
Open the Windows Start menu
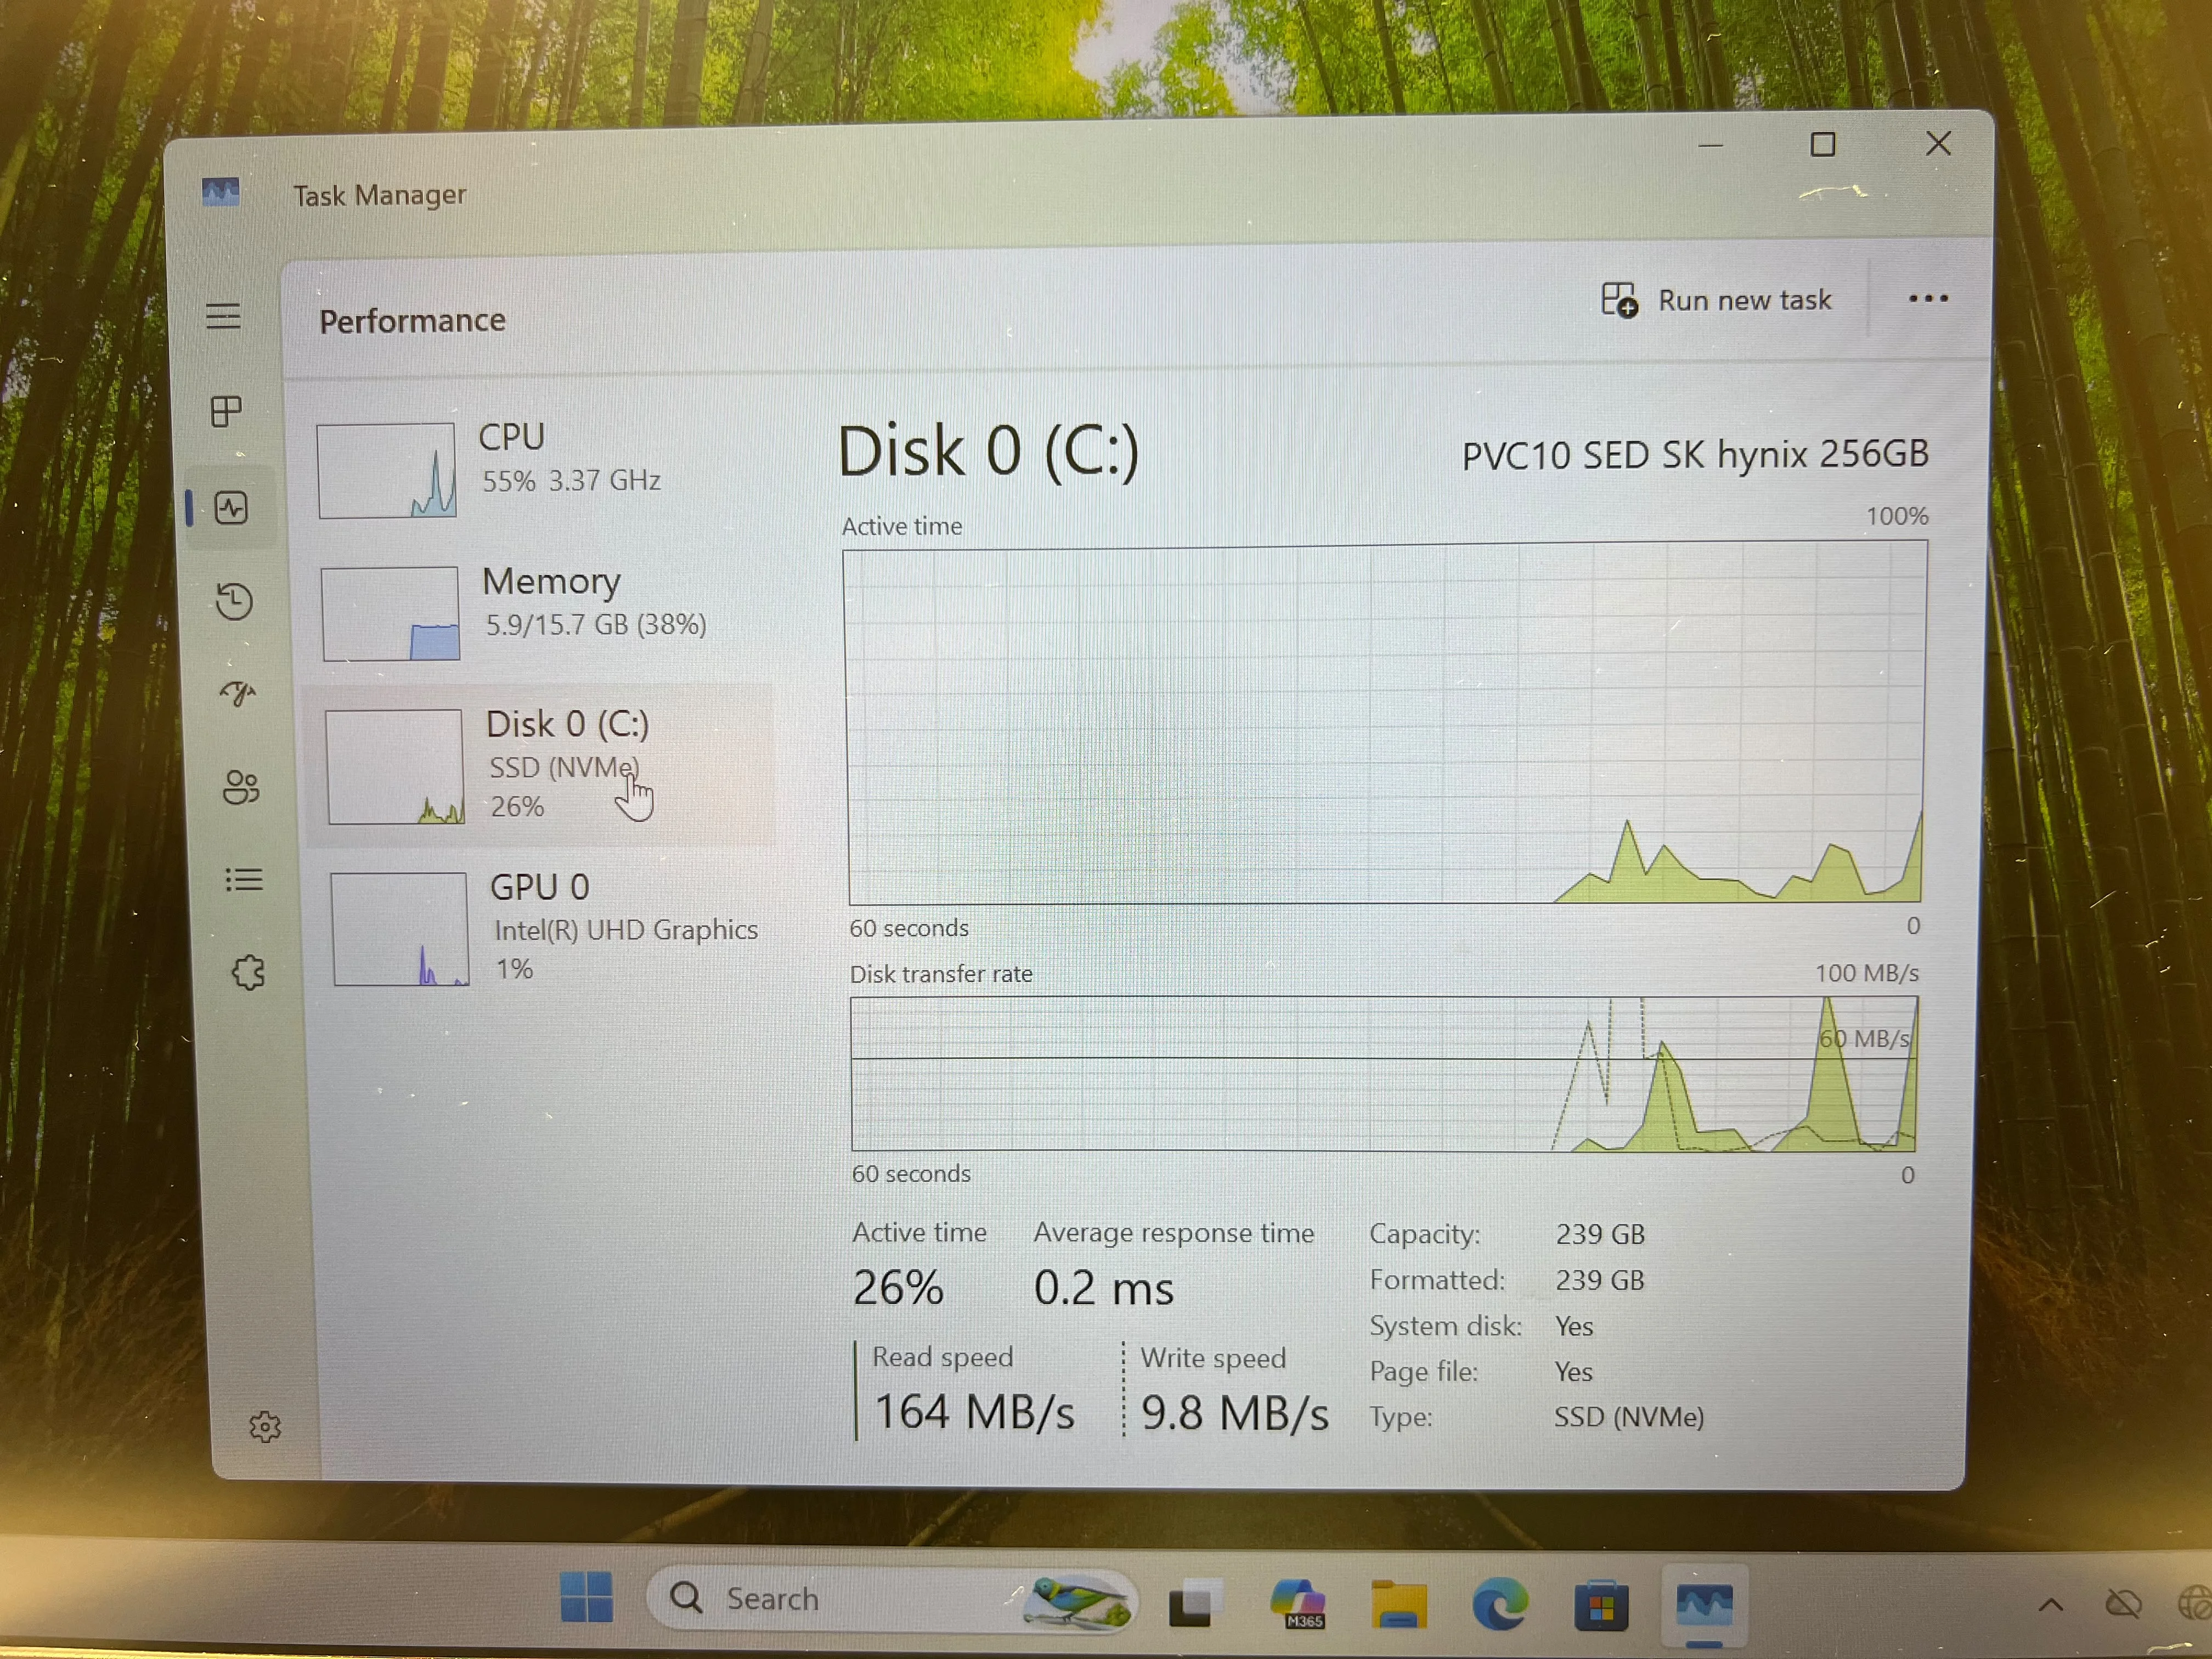tap(586, 1597)
